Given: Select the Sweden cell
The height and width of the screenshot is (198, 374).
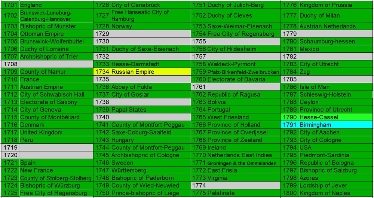Looking at the screenshot, I should [151, 163].
